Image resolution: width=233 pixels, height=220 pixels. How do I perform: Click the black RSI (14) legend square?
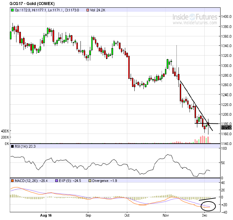[x=12, y=146]
